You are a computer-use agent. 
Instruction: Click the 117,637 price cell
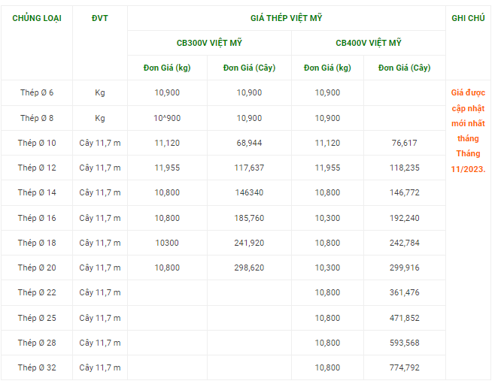coord(249,168)
